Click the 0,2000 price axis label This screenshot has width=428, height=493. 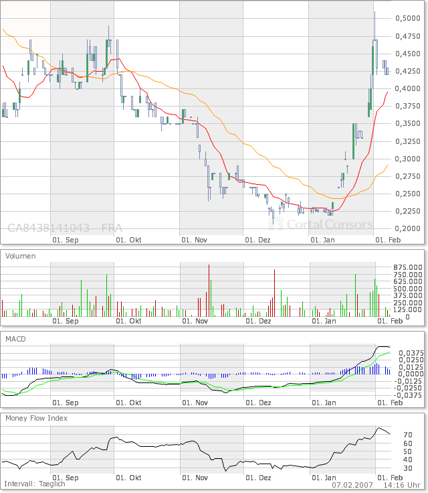[x=407, y=228]
